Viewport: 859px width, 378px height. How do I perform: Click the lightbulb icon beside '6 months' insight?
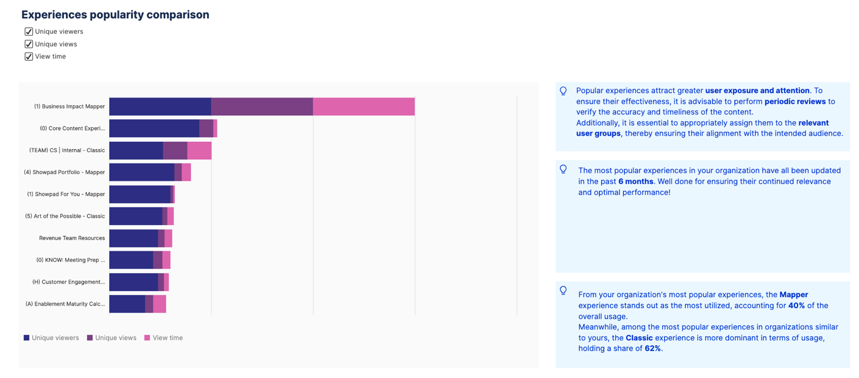[563, 169]
